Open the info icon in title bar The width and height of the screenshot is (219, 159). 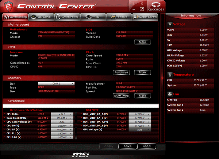[134, 4]
